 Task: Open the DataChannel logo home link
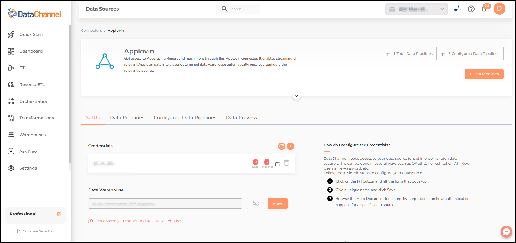[34, 13]
